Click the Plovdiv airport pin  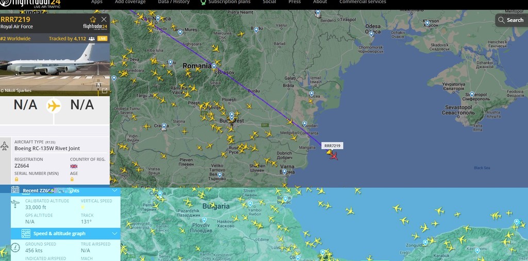[x=204, y=220]
